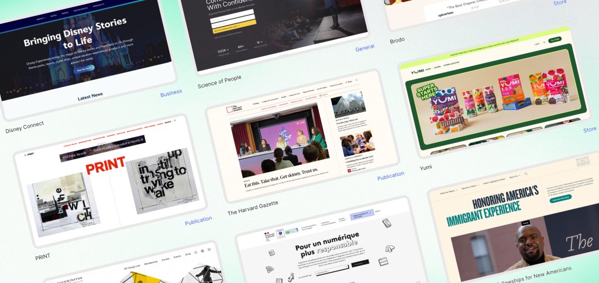Screen dimensions: 599x283
Task: Click the Business category link
Action: click(x=171, y=93)
